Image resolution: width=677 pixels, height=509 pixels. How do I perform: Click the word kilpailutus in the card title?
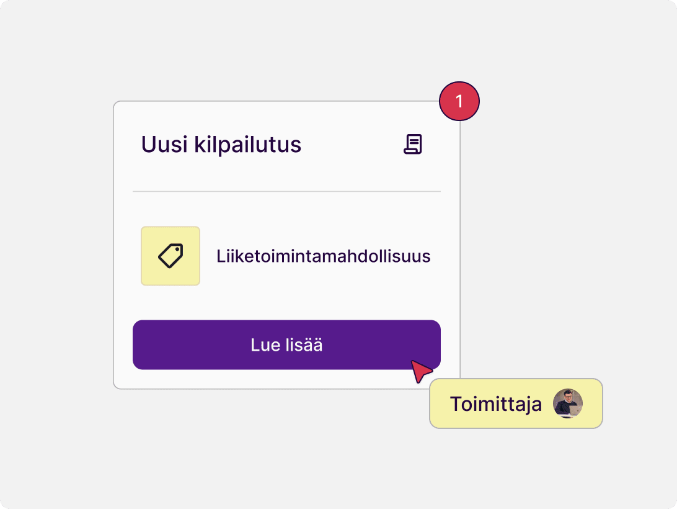point(247,145)
